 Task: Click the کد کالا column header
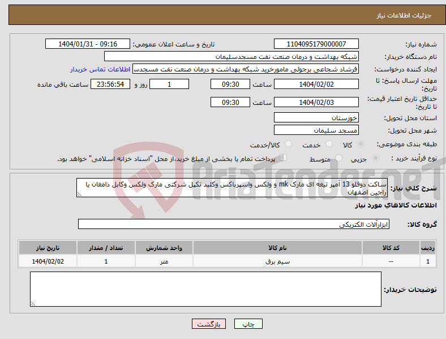(x=391, y=248)
